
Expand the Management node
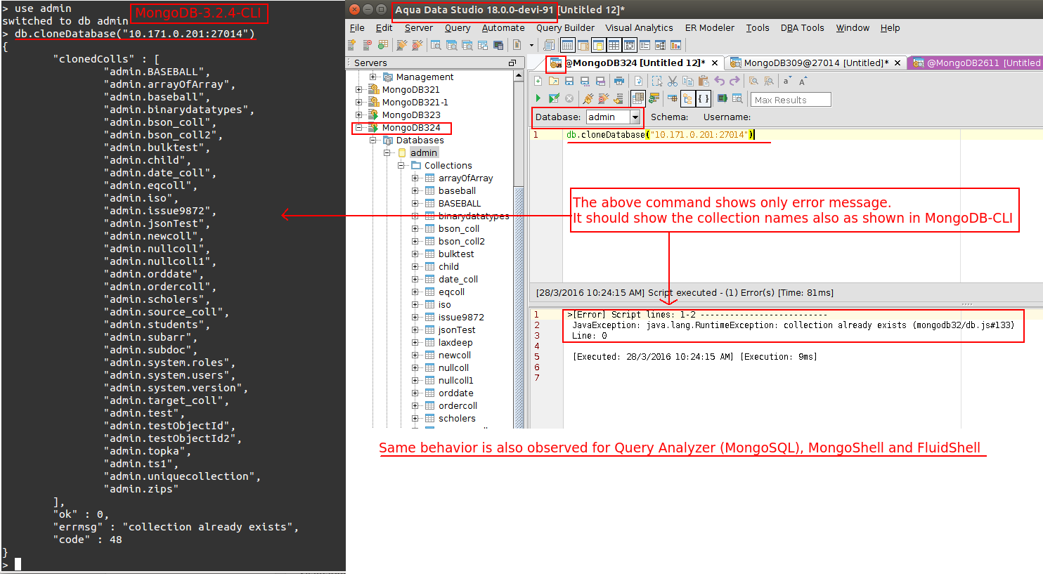pyautogui.click(x=372, y=77)
